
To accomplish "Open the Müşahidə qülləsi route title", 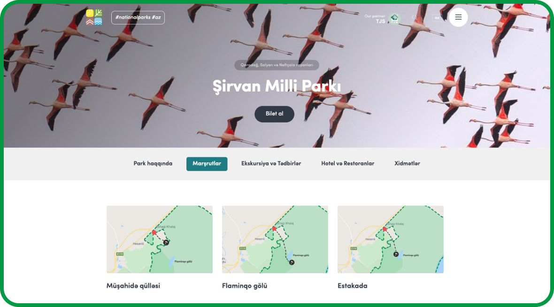I will coord(133,286).
